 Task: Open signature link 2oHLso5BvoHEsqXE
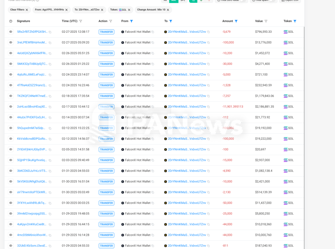tap(32, 107)
